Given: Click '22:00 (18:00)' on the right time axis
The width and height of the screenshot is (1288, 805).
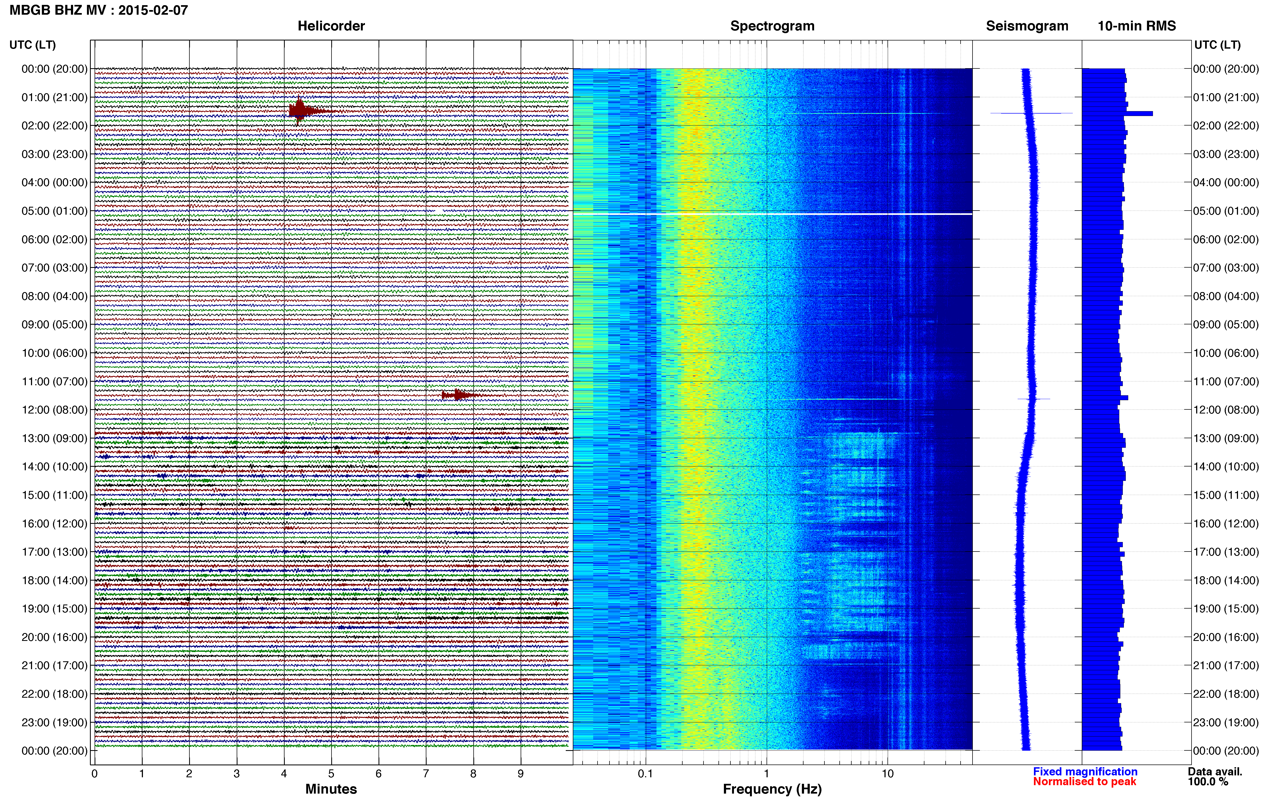Looking at the screenshot, I should [x=1226, y=694].
